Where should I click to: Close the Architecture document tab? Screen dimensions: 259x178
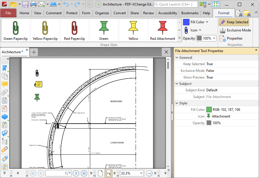point(27,50)
